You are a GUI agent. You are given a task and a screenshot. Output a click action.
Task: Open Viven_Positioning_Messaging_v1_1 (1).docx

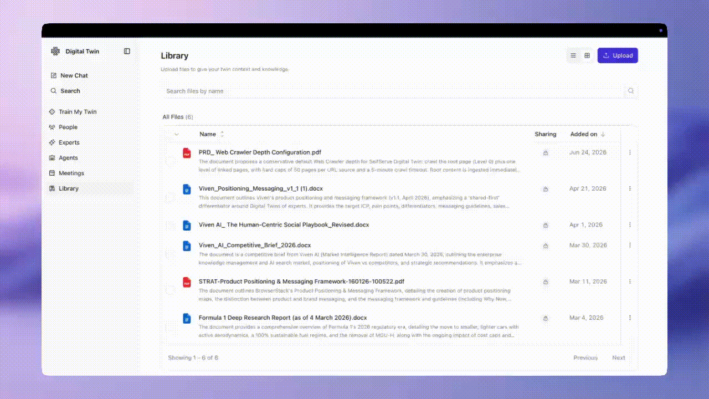point(261,188)
